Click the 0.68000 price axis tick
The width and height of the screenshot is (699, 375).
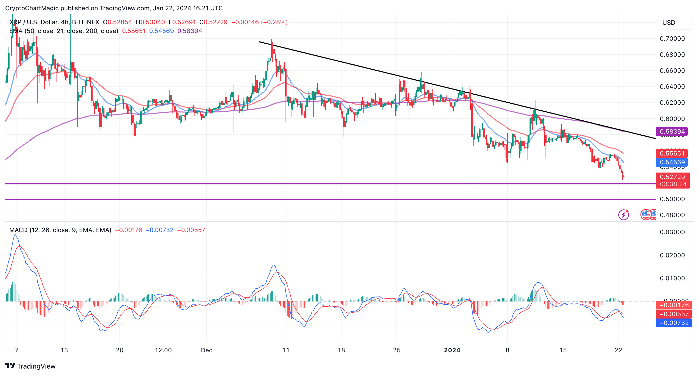pyautogui.click(x=672, y=54)
